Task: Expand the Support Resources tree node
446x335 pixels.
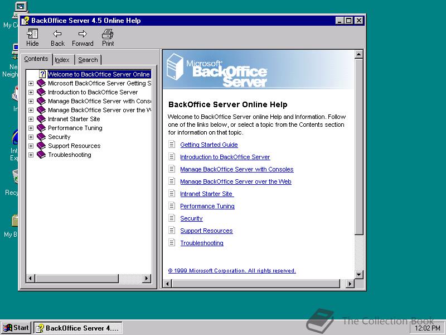Action: click(x=31, y=146)
